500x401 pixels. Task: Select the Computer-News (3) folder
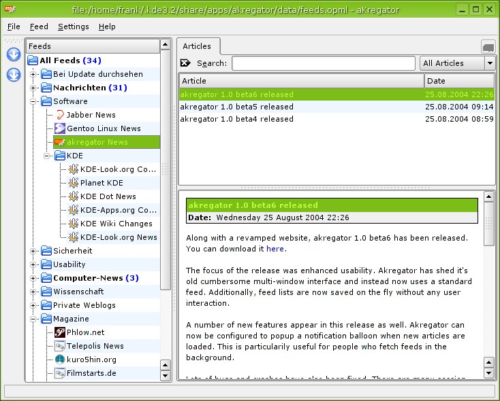(96, 278)
